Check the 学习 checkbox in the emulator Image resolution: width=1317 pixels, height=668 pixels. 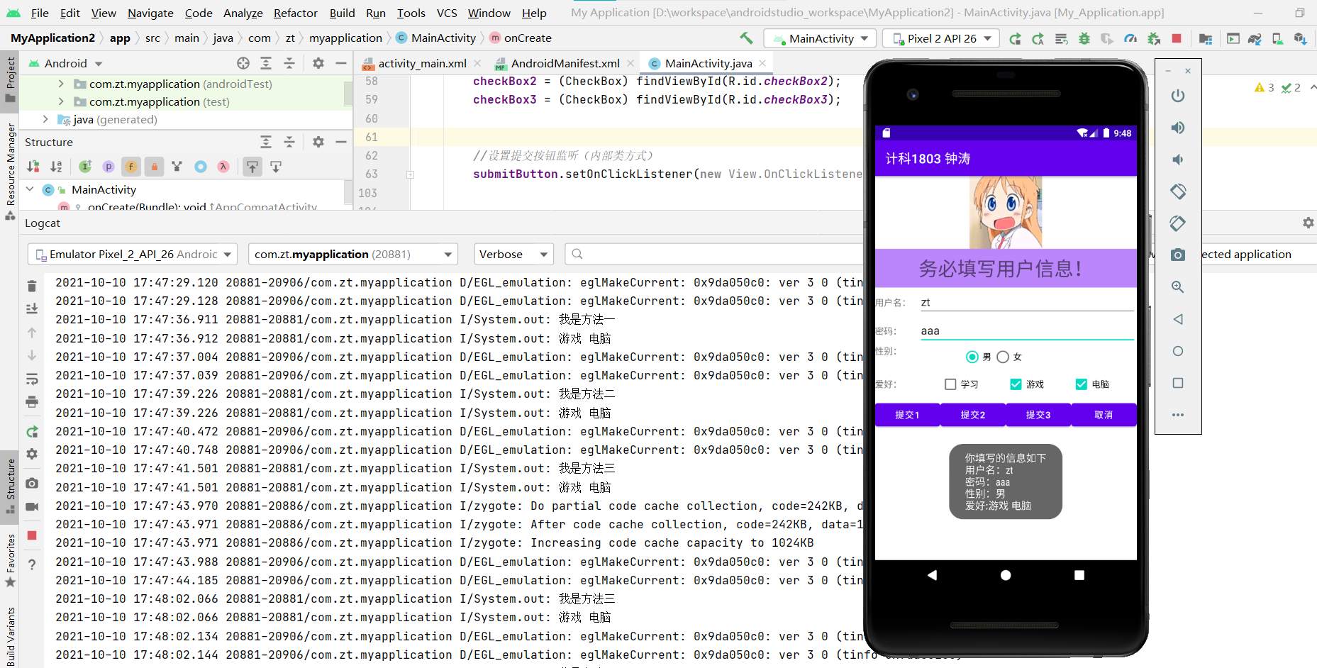click(950, 384)
